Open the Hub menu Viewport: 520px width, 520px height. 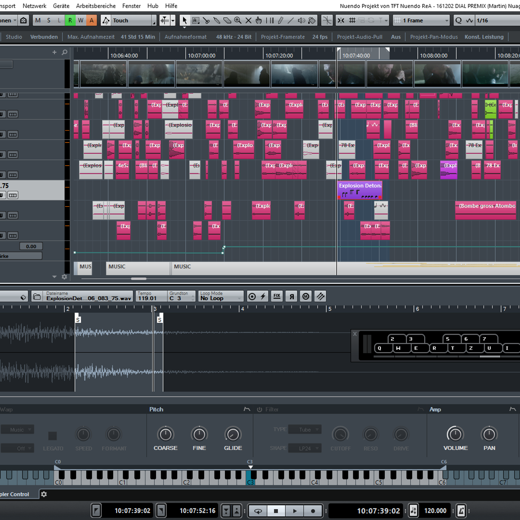coord(153,6)
